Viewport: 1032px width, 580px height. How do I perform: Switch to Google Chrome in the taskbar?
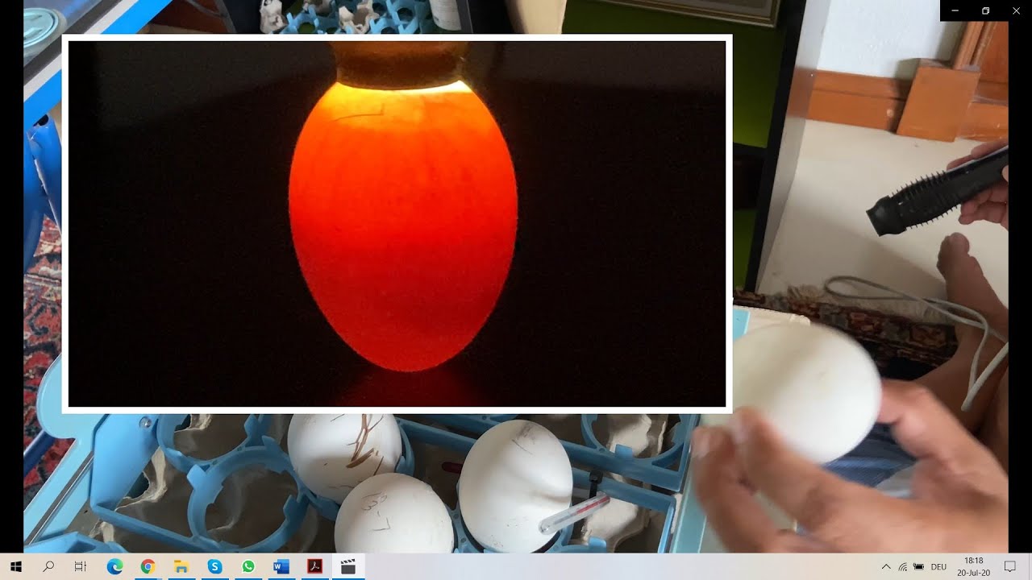[148, 566]
